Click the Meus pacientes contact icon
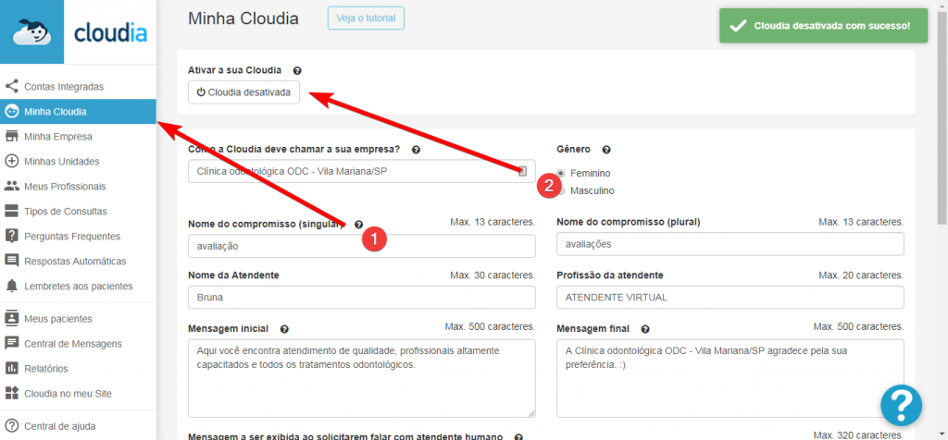The image size is (948, 440). 11,319
